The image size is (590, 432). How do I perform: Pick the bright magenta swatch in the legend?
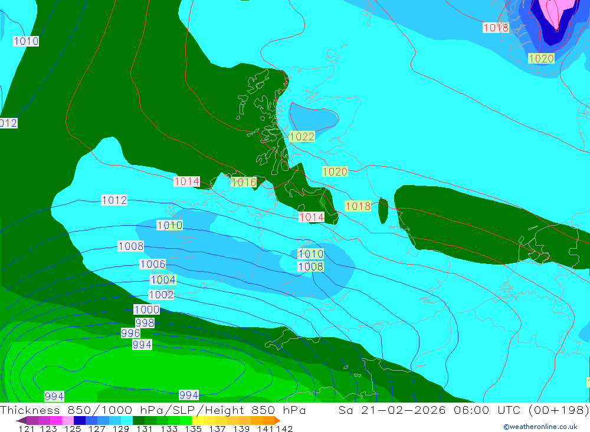55,420
